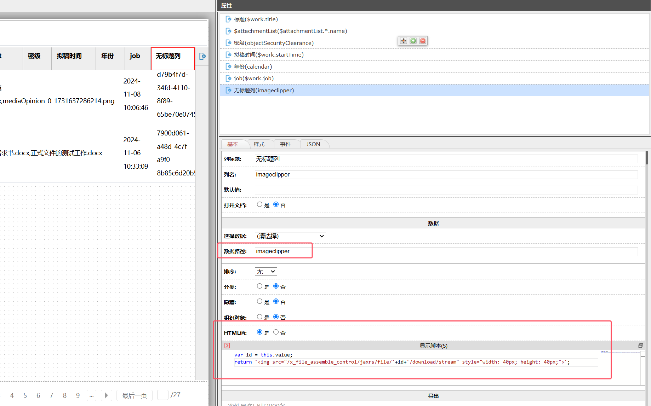Click next page arrow in pagination
651x406 pixels.
[x=106, y=395]
